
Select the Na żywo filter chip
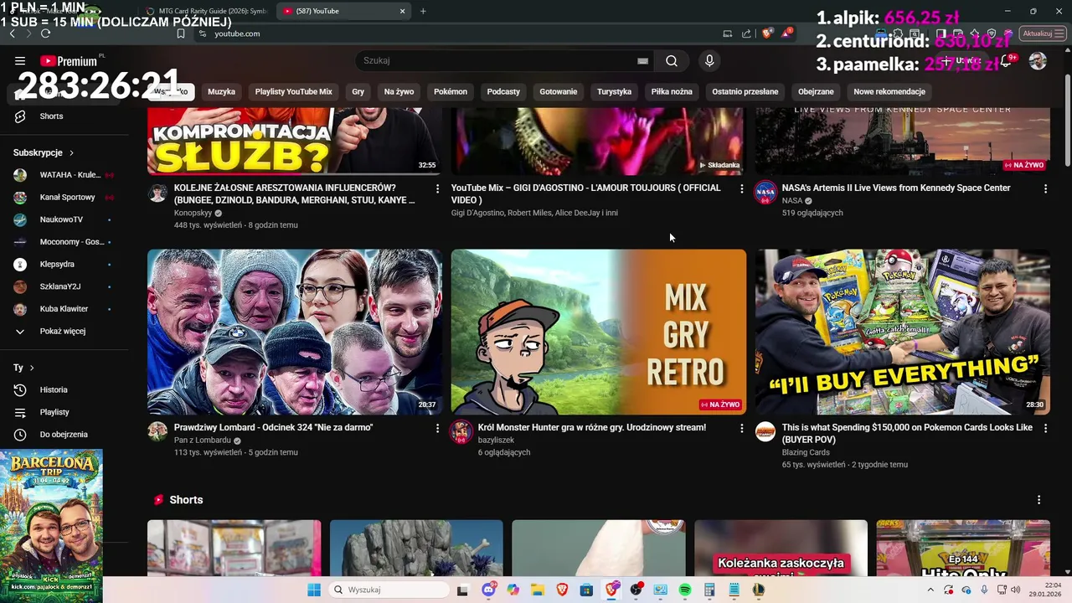(x=399, y=91)
